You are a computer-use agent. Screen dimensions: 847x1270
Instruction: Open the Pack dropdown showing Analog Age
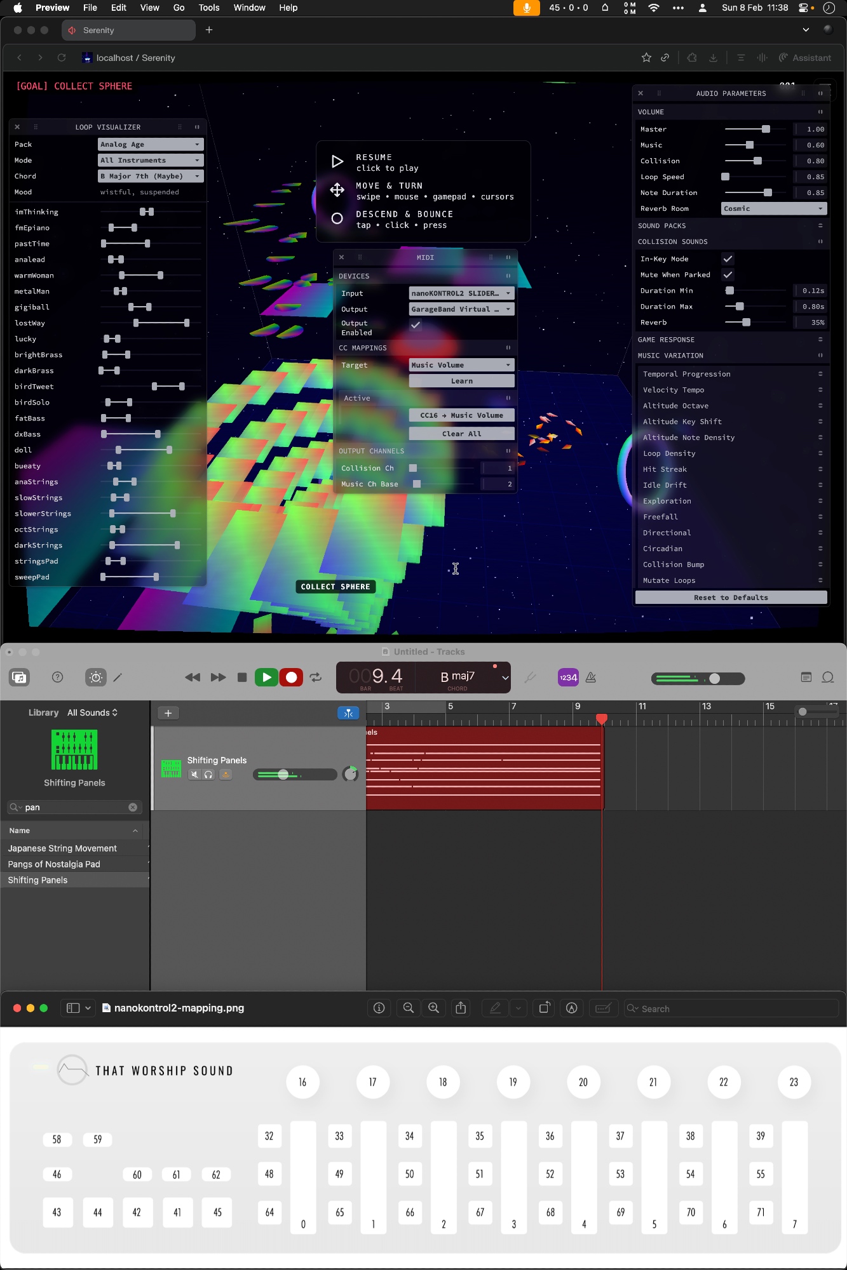click(x=151, y=145)
